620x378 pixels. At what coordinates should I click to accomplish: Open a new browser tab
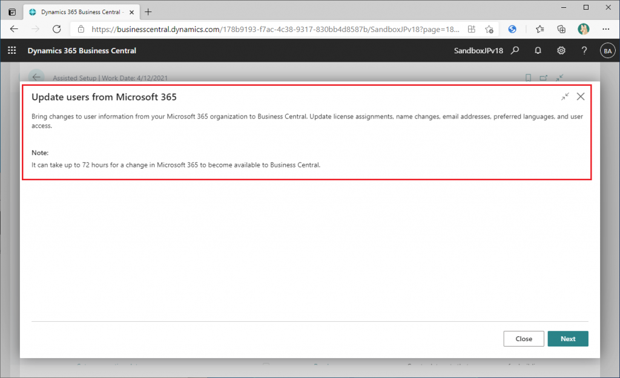tap(148, 12)
